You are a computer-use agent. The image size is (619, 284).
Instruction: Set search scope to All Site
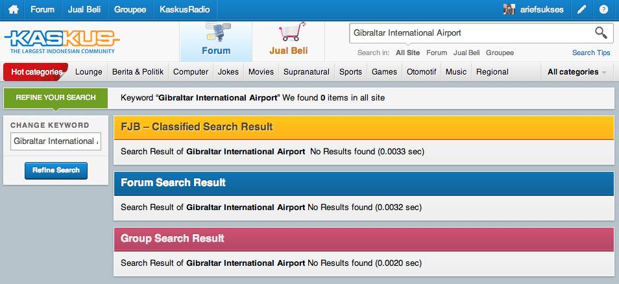click(x=407, y=53)
